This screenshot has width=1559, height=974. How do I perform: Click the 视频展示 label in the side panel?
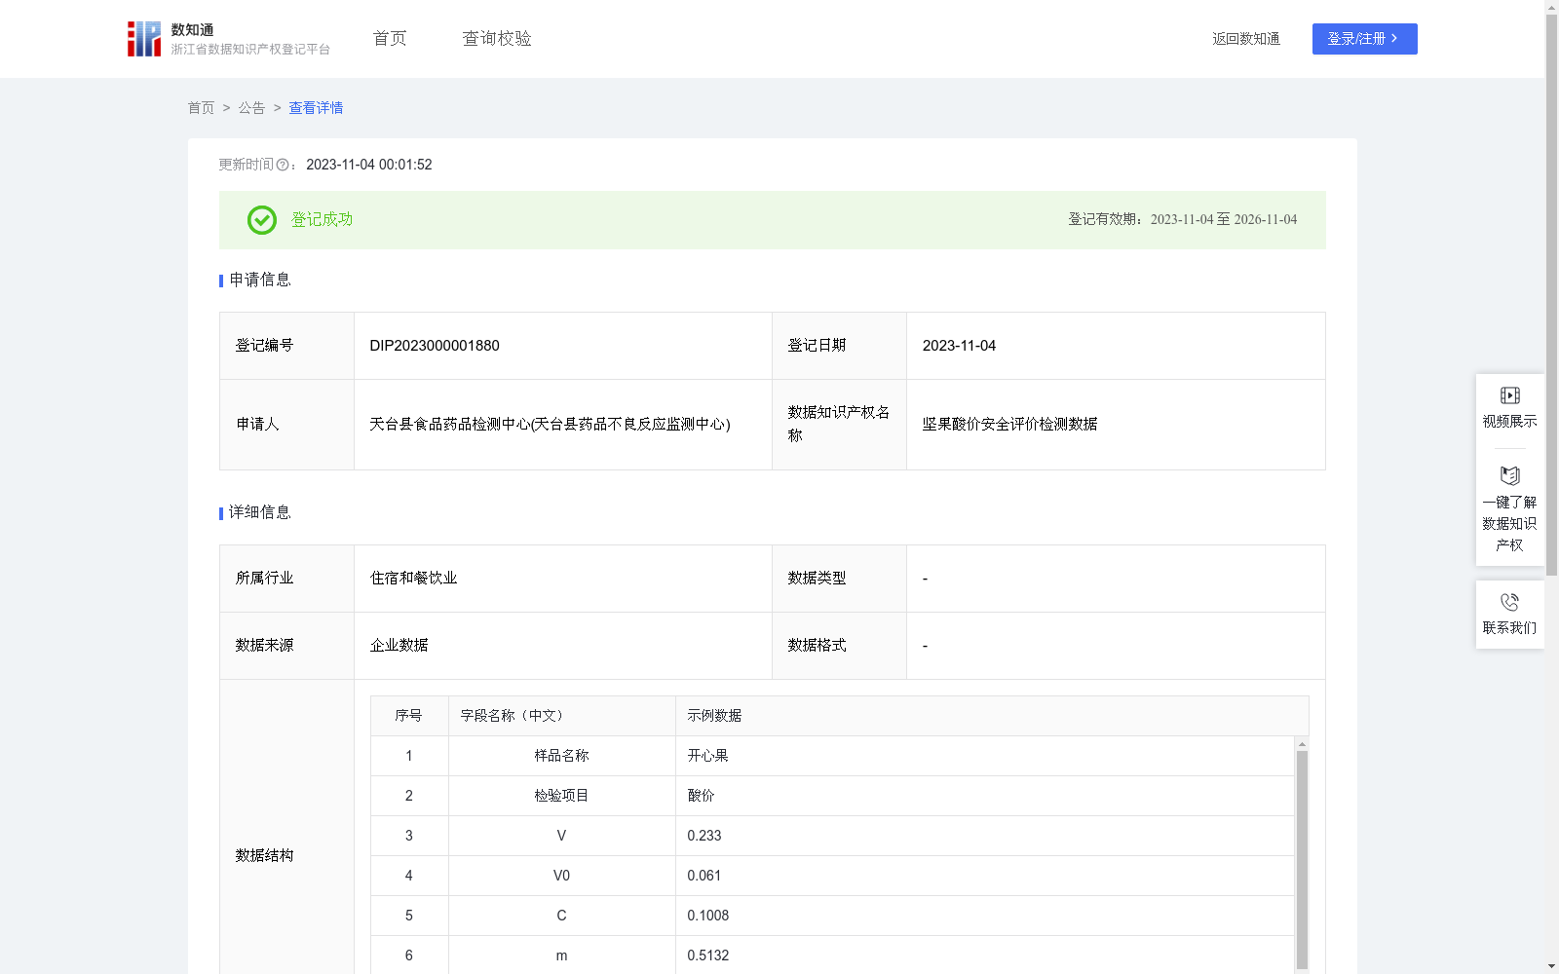click(x=1510, y=422)
